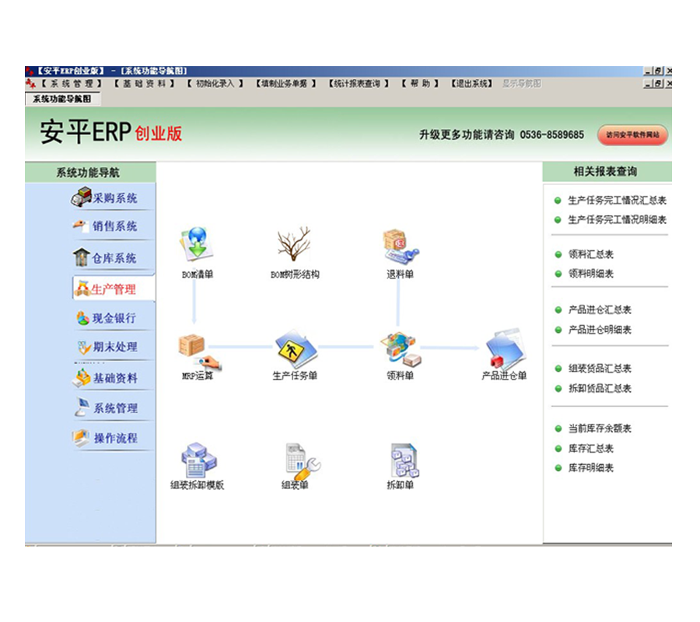Open the 组装单 icon
700x622 pixels.
[x=303, y=461]
